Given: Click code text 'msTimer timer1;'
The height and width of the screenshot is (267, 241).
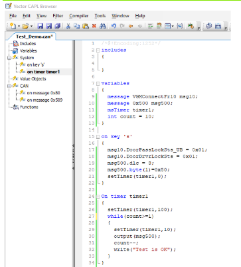Looking at the screenshot, I should pyautogui.click(x=130, y=110).
